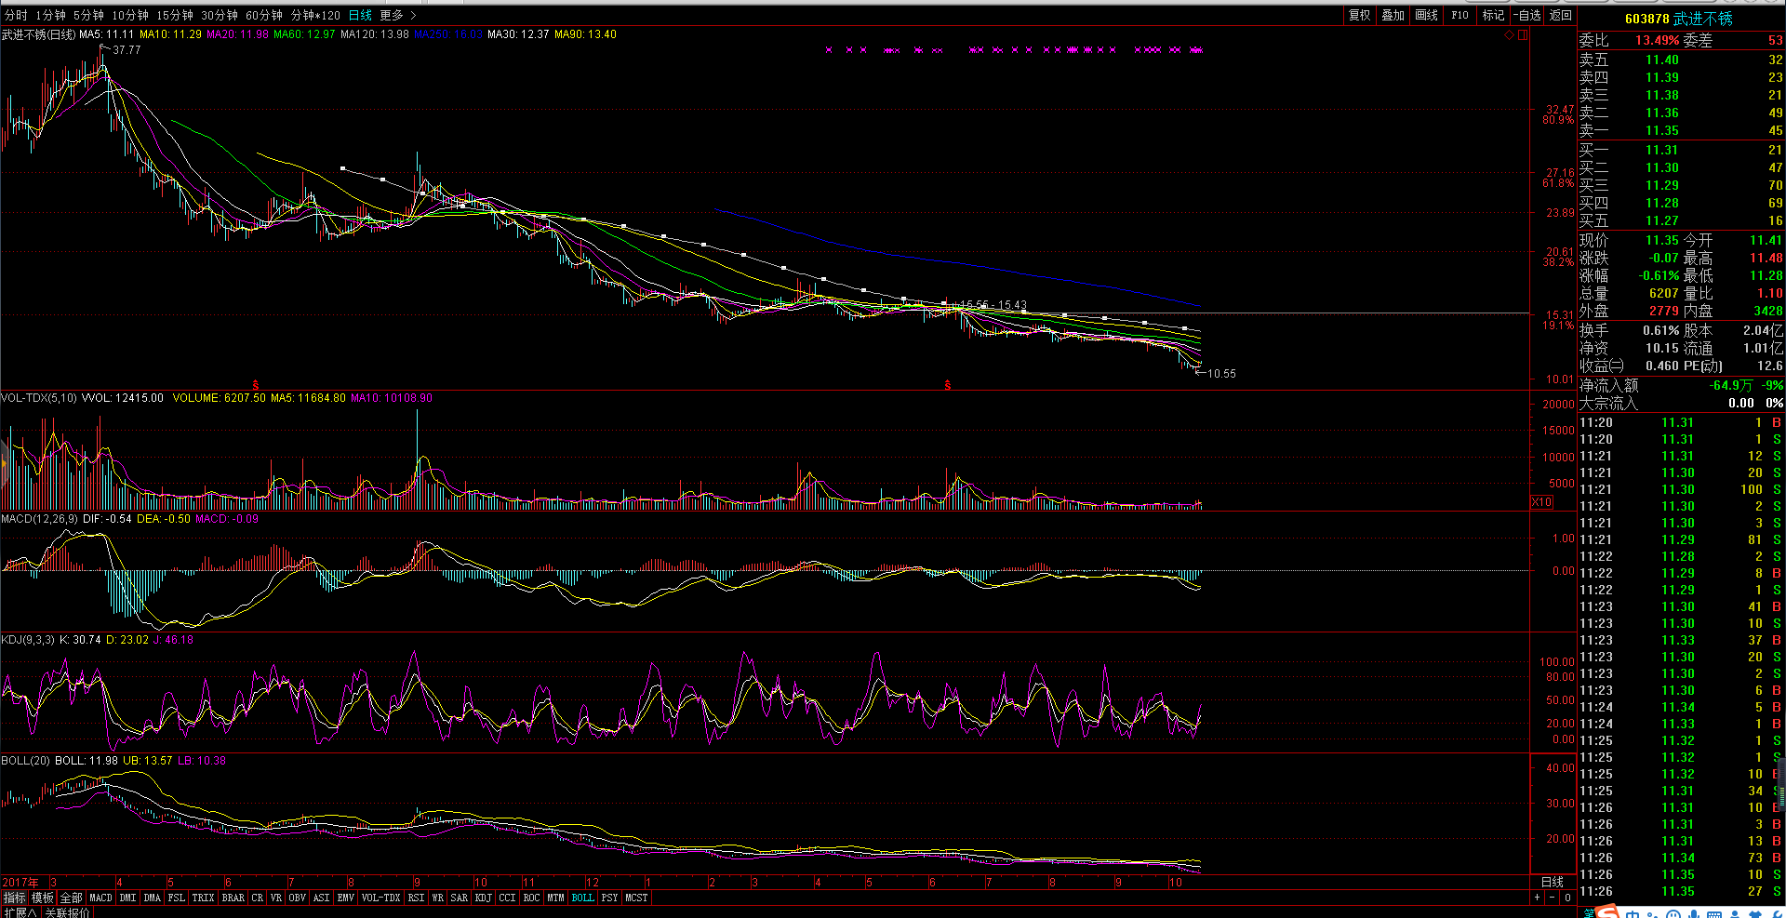Image resolution: width=1786 pixels, height=918 pixels.
Task: Select the DMA indicator
Action: [152, 898]
